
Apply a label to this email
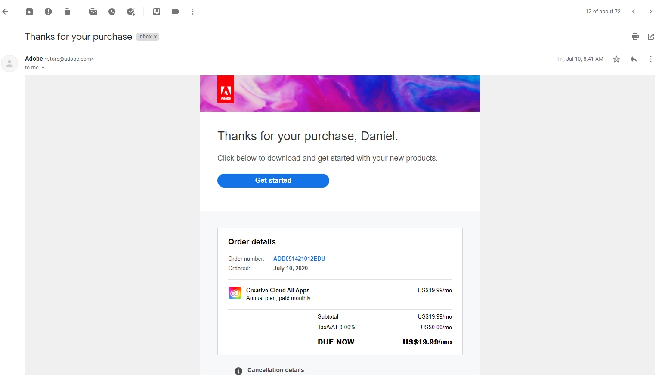[176, 12]
